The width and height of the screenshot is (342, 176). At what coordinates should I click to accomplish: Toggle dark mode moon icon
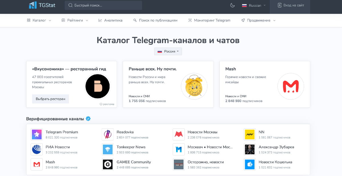coord(233,5)
